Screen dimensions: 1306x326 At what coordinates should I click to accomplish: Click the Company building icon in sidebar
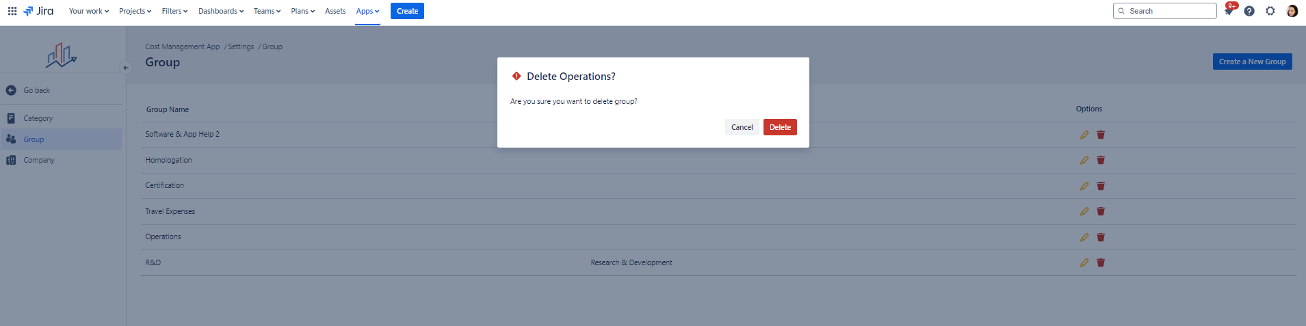pyautogui.click(x=11, y=160)
